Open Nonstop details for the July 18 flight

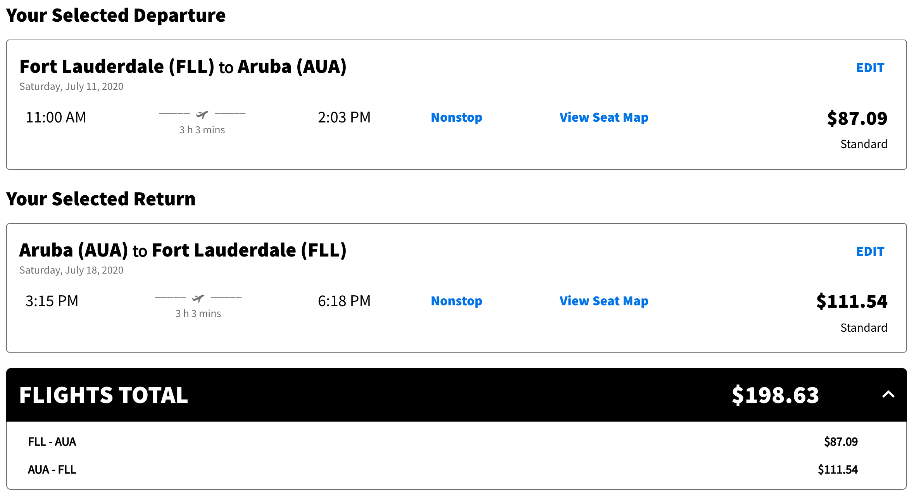tap(456, 301)
